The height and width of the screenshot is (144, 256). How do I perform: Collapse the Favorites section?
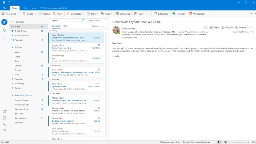(x=12, y=22)
